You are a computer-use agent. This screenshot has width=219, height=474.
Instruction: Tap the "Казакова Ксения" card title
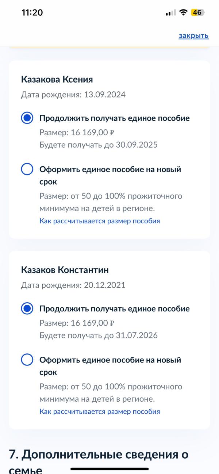(57, 79)
